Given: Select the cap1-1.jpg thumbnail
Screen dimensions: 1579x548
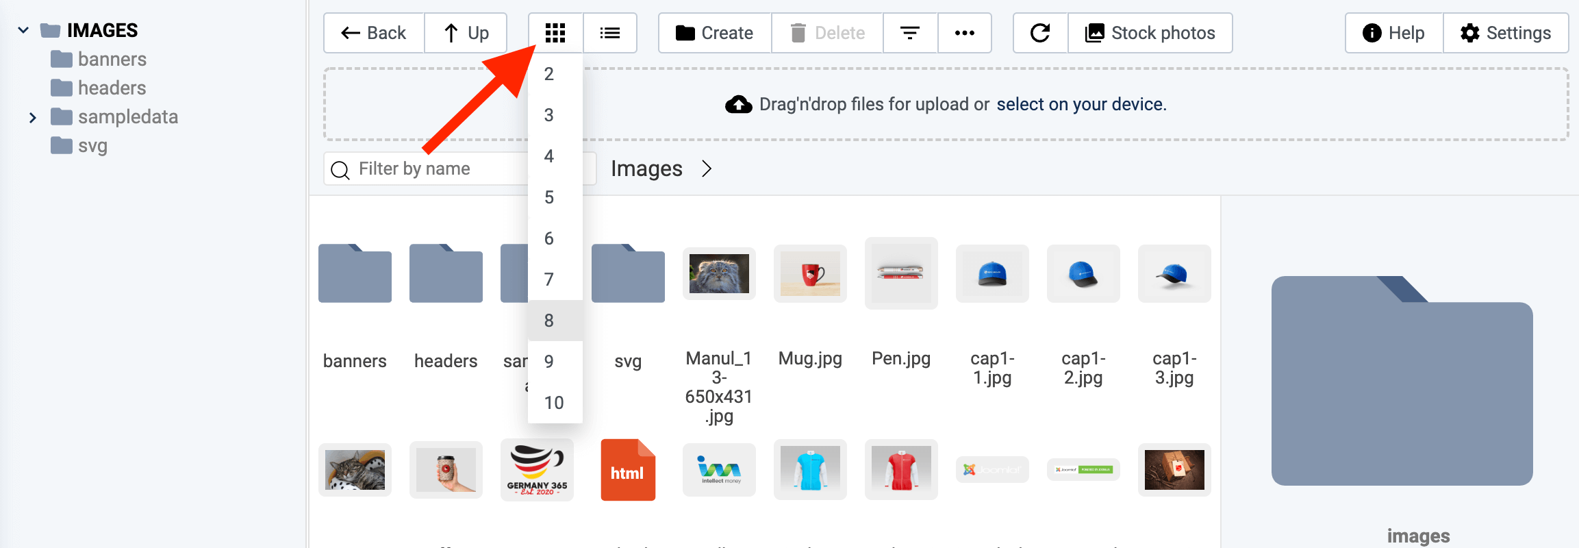Looking at the screenshot, I should [x=992, y=273].
